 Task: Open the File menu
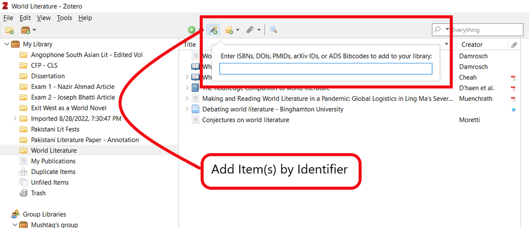tap(8, 18)
